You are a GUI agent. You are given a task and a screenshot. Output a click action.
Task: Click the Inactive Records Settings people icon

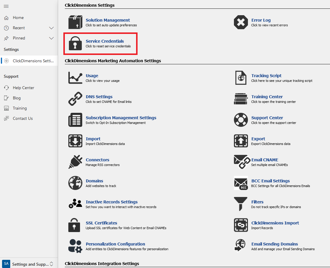[75, 204]
